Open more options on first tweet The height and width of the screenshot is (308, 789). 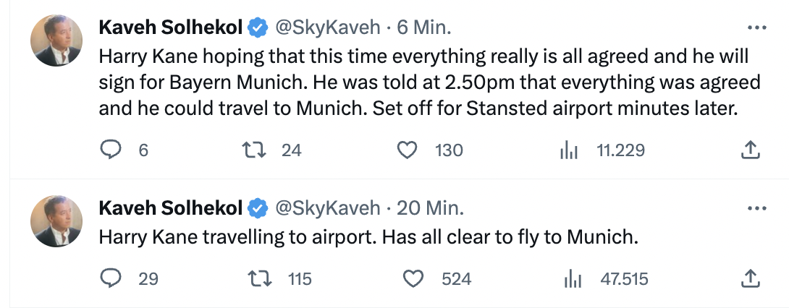756,28
